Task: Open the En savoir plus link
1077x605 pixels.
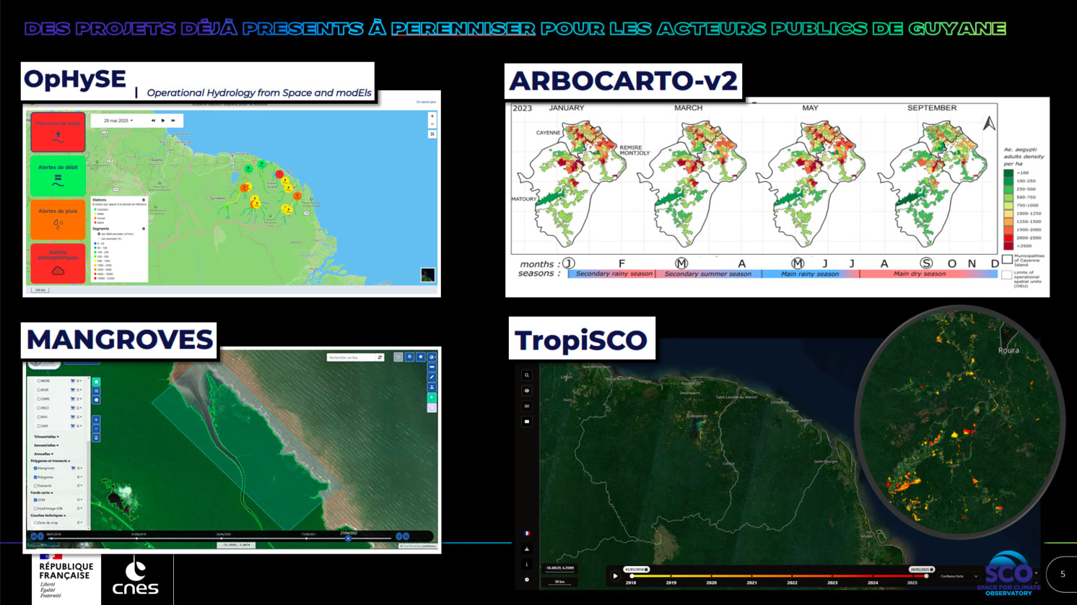Action: pyautogui.click(x=426, y=103)
